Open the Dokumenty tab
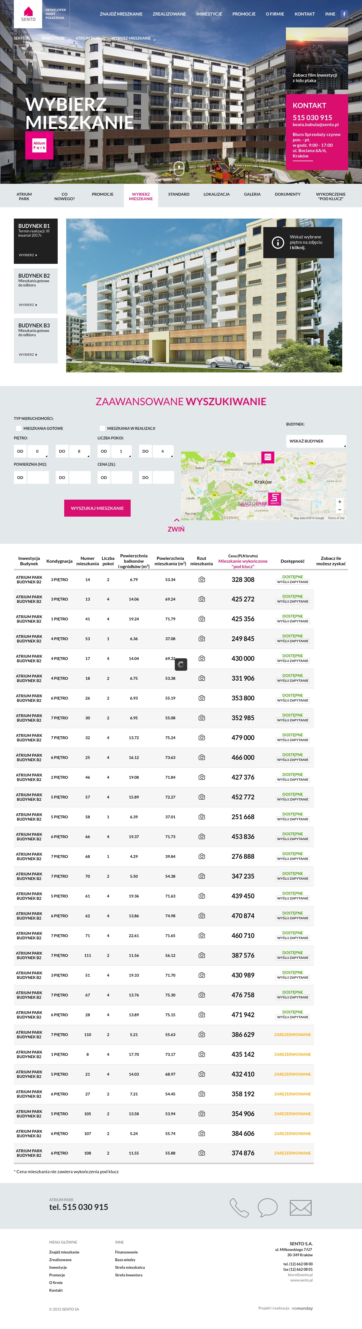 [287, 195]
